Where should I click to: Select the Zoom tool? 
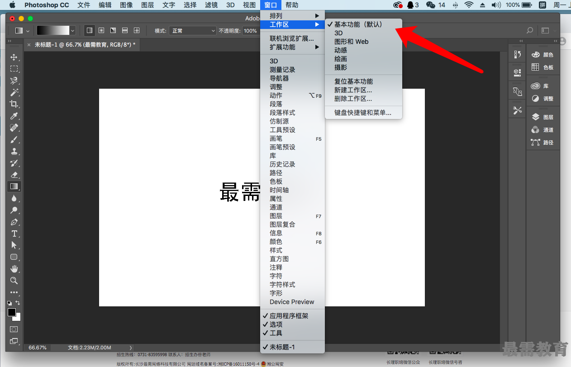tap(14, 281)
